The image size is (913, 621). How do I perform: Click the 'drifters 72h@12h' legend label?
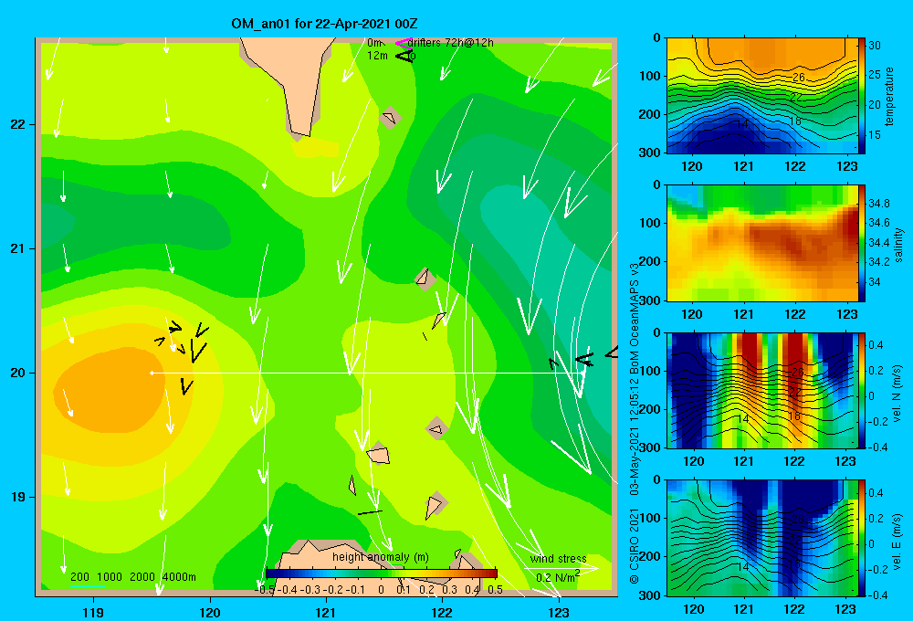[450, 43]
